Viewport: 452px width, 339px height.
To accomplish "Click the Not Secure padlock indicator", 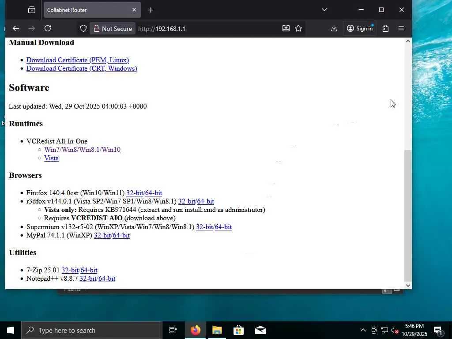I will click(113, 29).
